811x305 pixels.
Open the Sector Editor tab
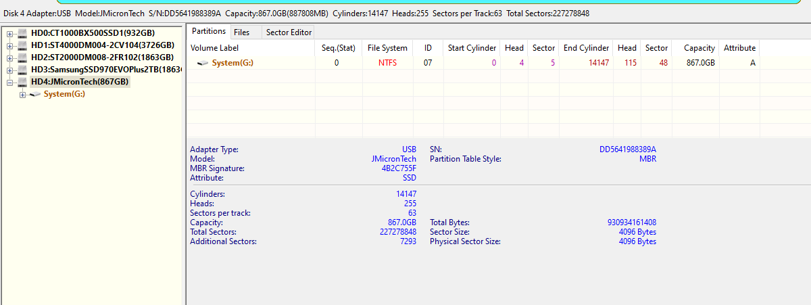tap(289, 32)
